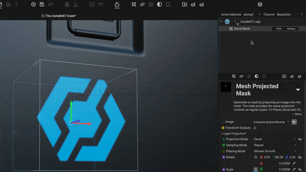Click the stacked database icon in top toolbar
Viewport: 306px width, 172px height.
click(x=67, y=4)
